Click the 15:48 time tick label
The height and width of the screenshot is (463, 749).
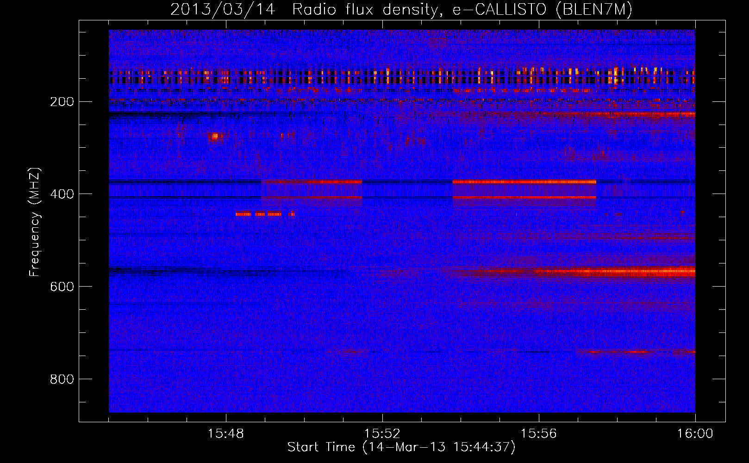226,433
